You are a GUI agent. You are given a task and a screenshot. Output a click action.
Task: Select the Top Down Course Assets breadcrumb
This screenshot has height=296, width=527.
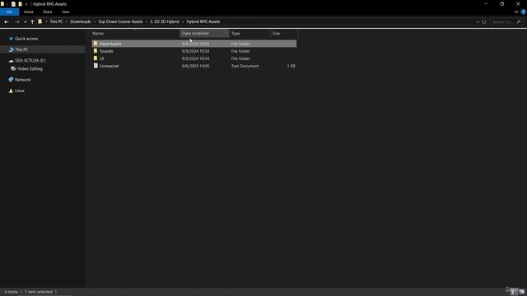(x=120, y=21)
